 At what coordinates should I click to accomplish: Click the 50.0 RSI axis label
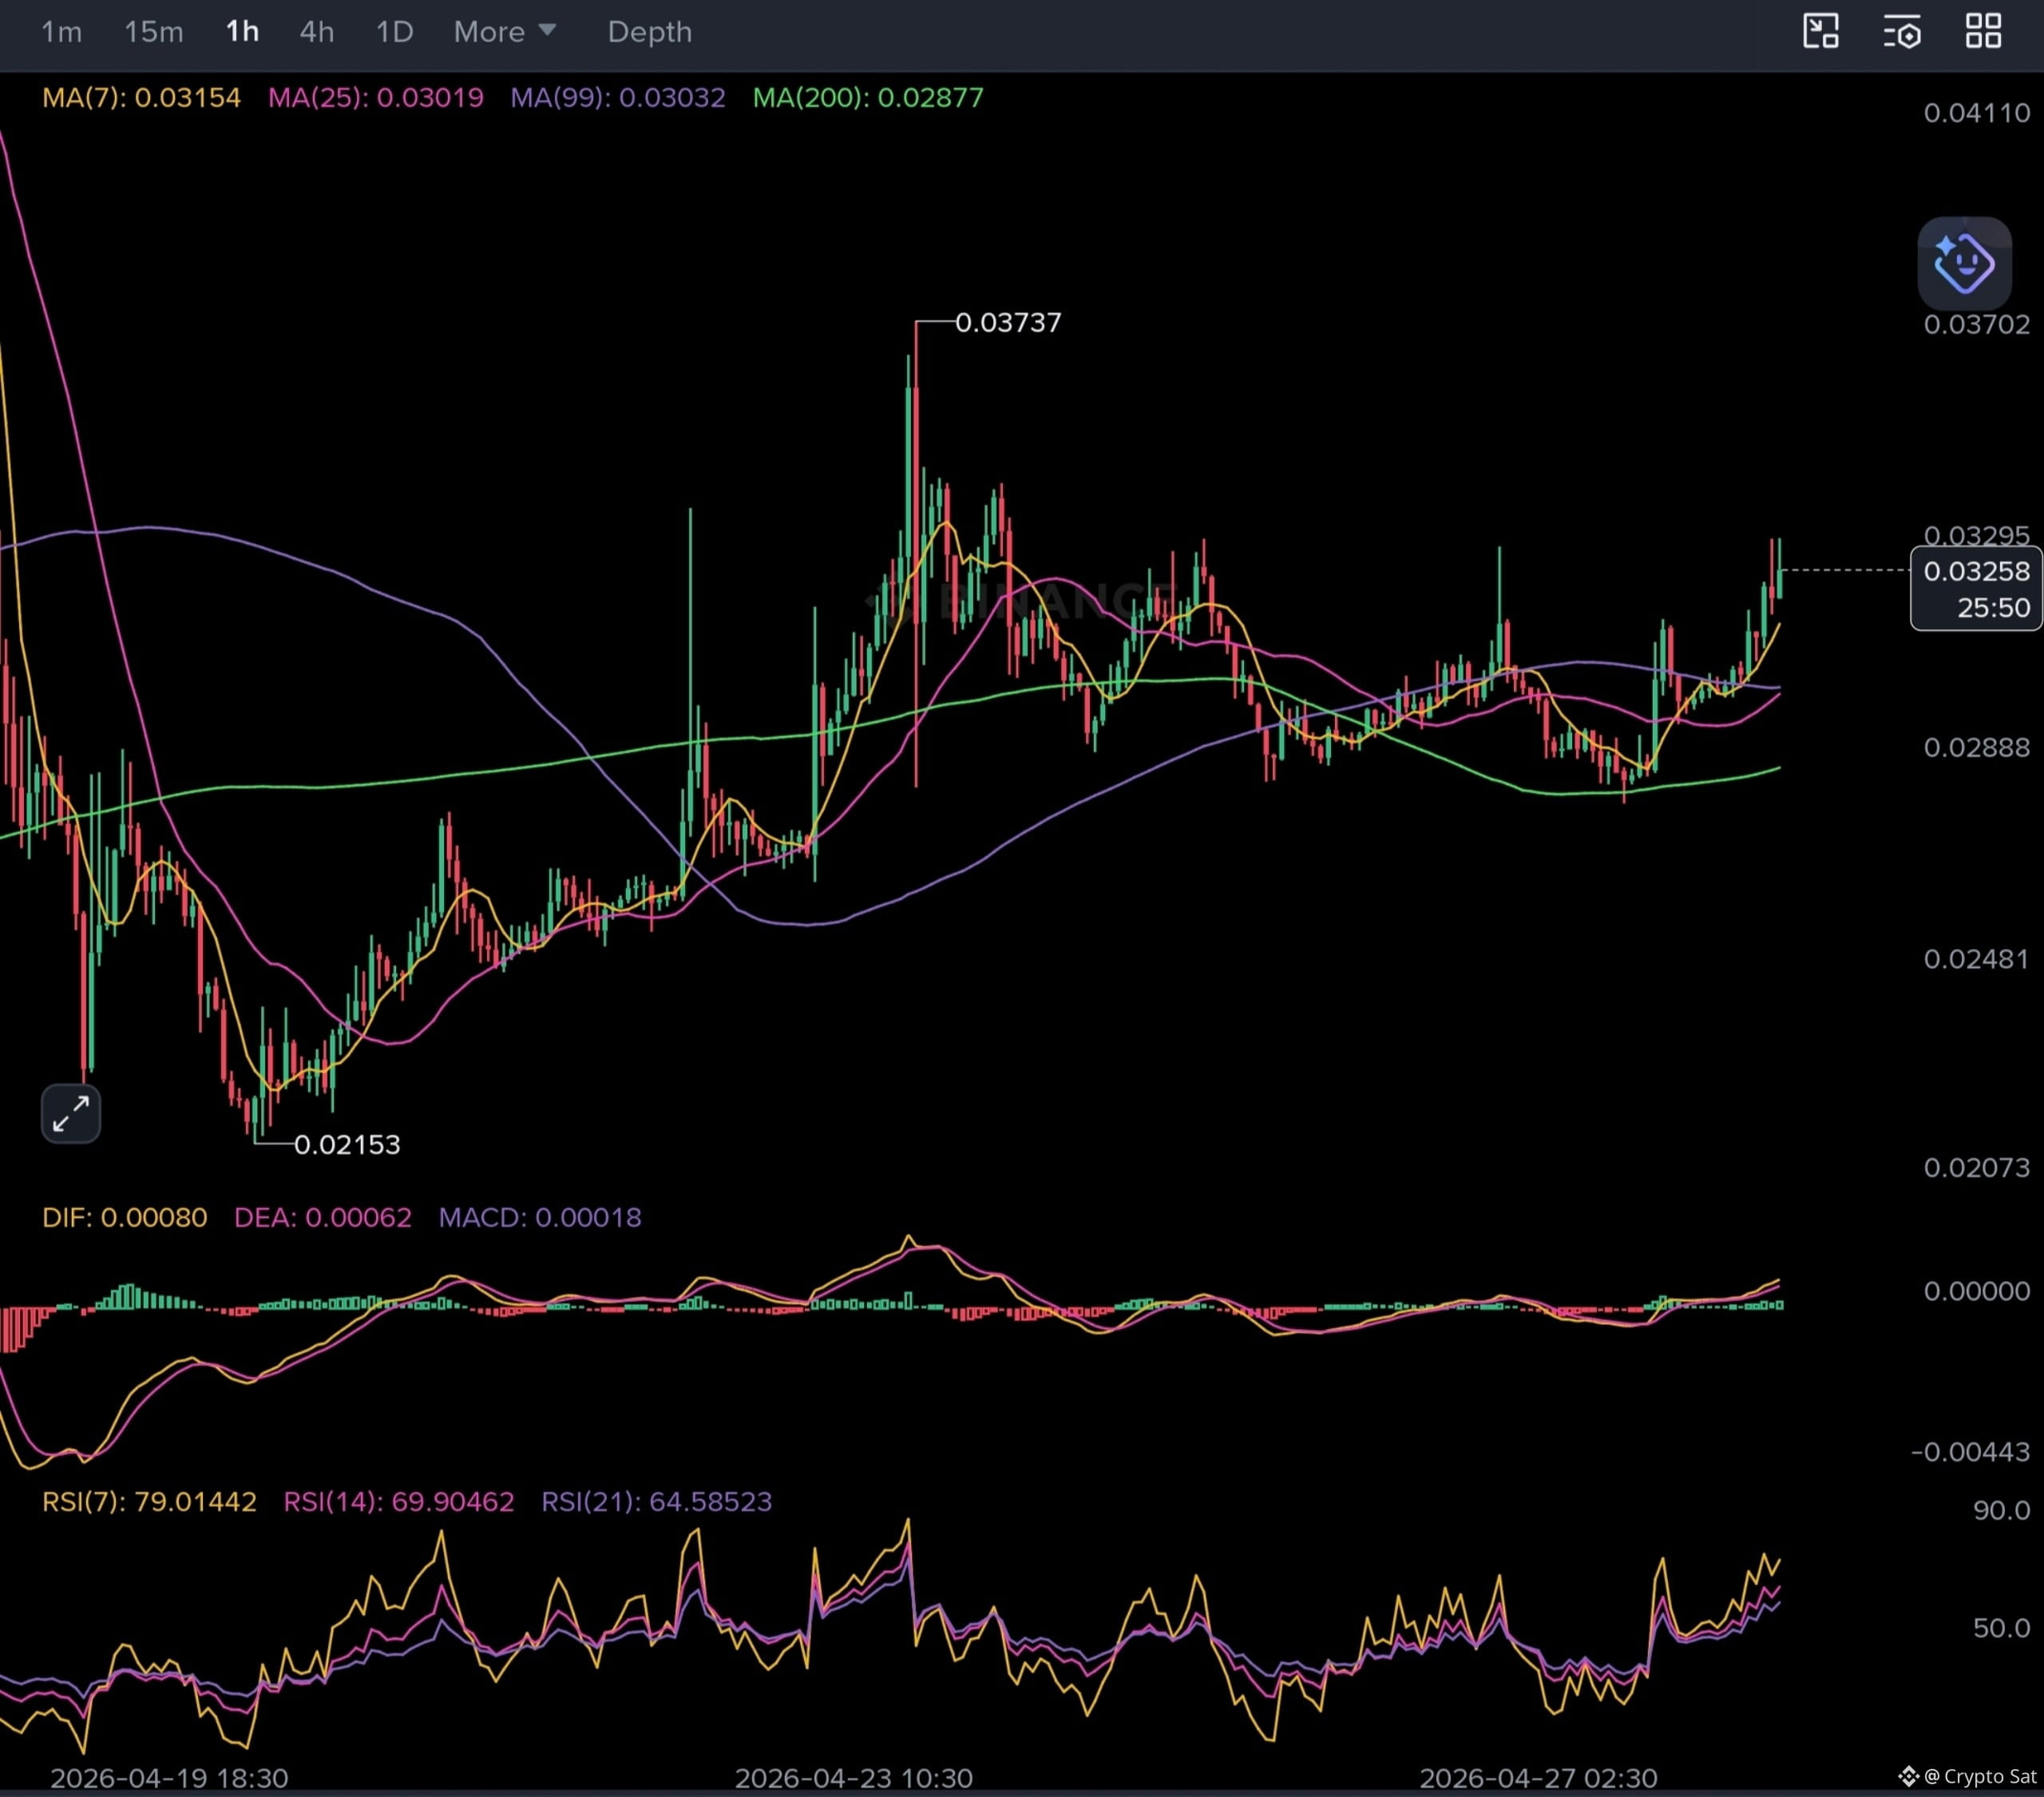[x=2002, y=1628]
